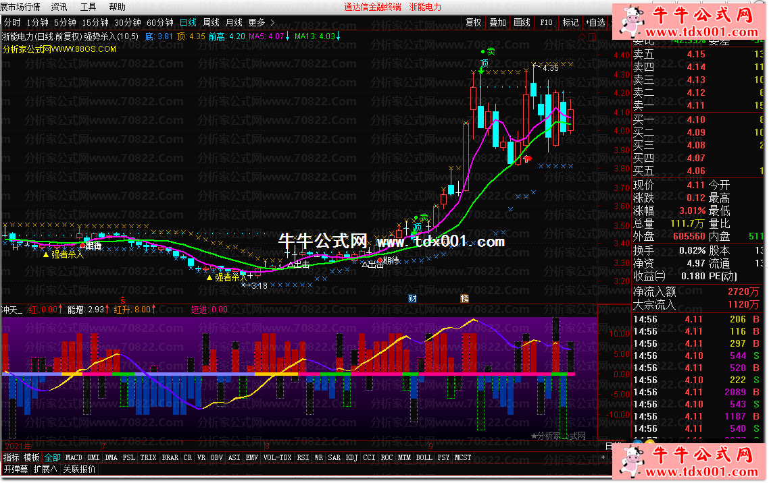This screenshot has width=769, height=483.
Task: Expand the 更多 periods dropdown
Action: 262,22
